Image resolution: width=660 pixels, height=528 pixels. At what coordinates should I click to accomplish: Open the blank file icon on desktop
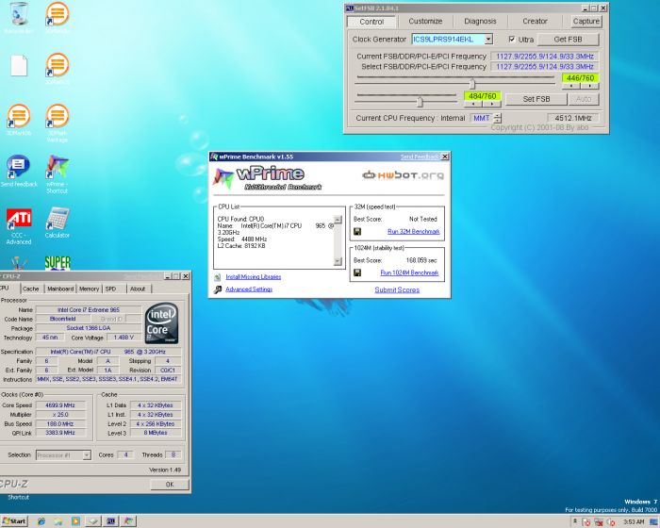point(19,66)
